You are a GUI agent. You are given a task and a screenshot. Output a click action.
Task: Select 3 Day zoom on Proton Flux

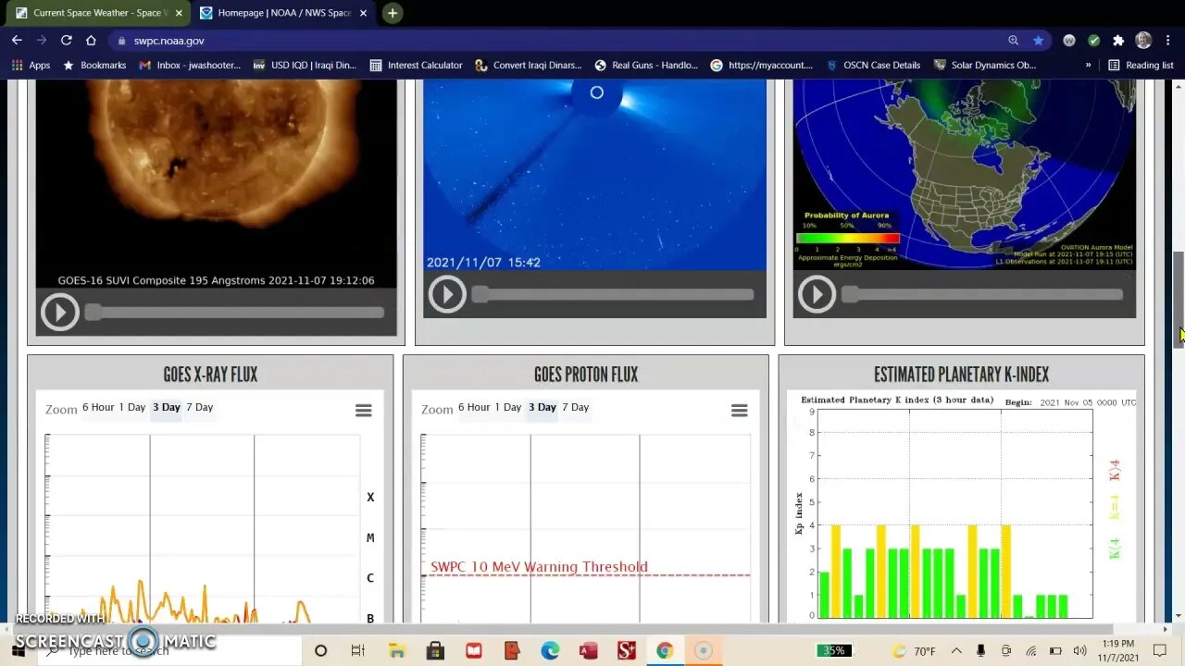pos(543,407)
